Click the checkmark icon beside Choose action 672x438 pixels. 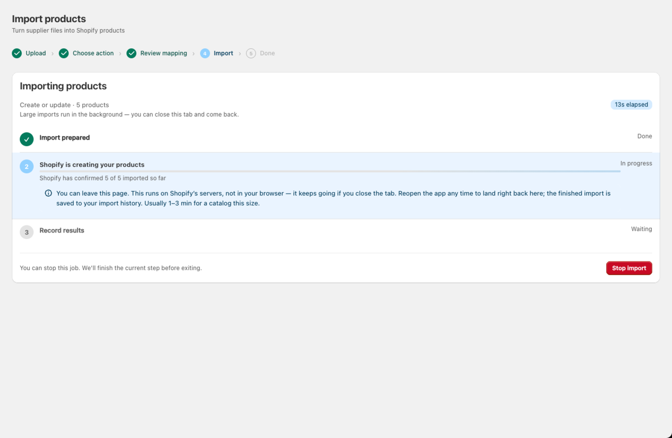click(x=64, y=53)
